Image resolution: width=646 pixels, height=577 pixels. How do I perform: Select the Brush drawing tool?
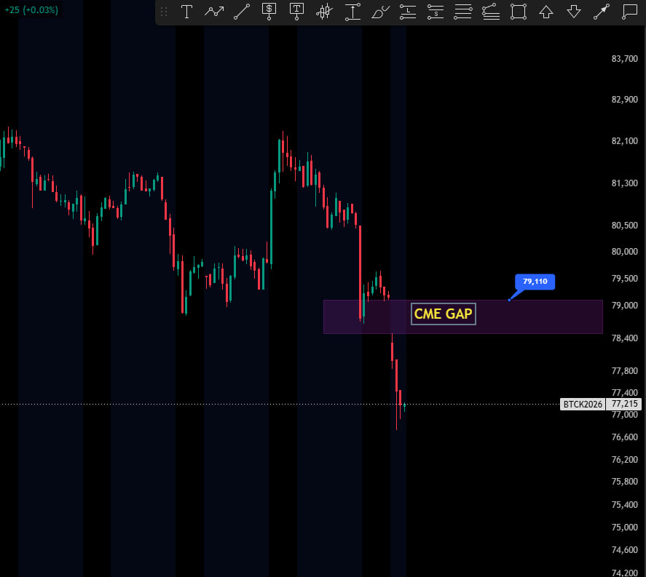point(380,12)
